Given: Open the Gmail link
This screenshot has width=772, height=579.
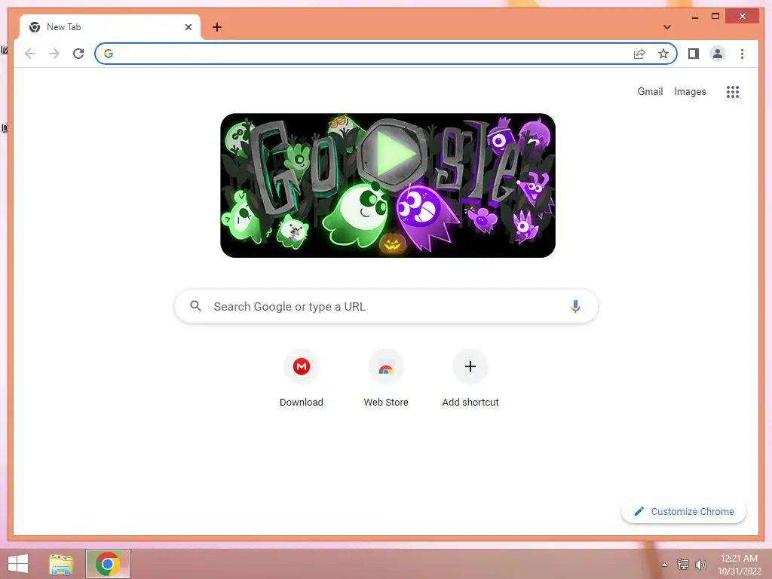Looking at the screenshot, I should [650, 91].
